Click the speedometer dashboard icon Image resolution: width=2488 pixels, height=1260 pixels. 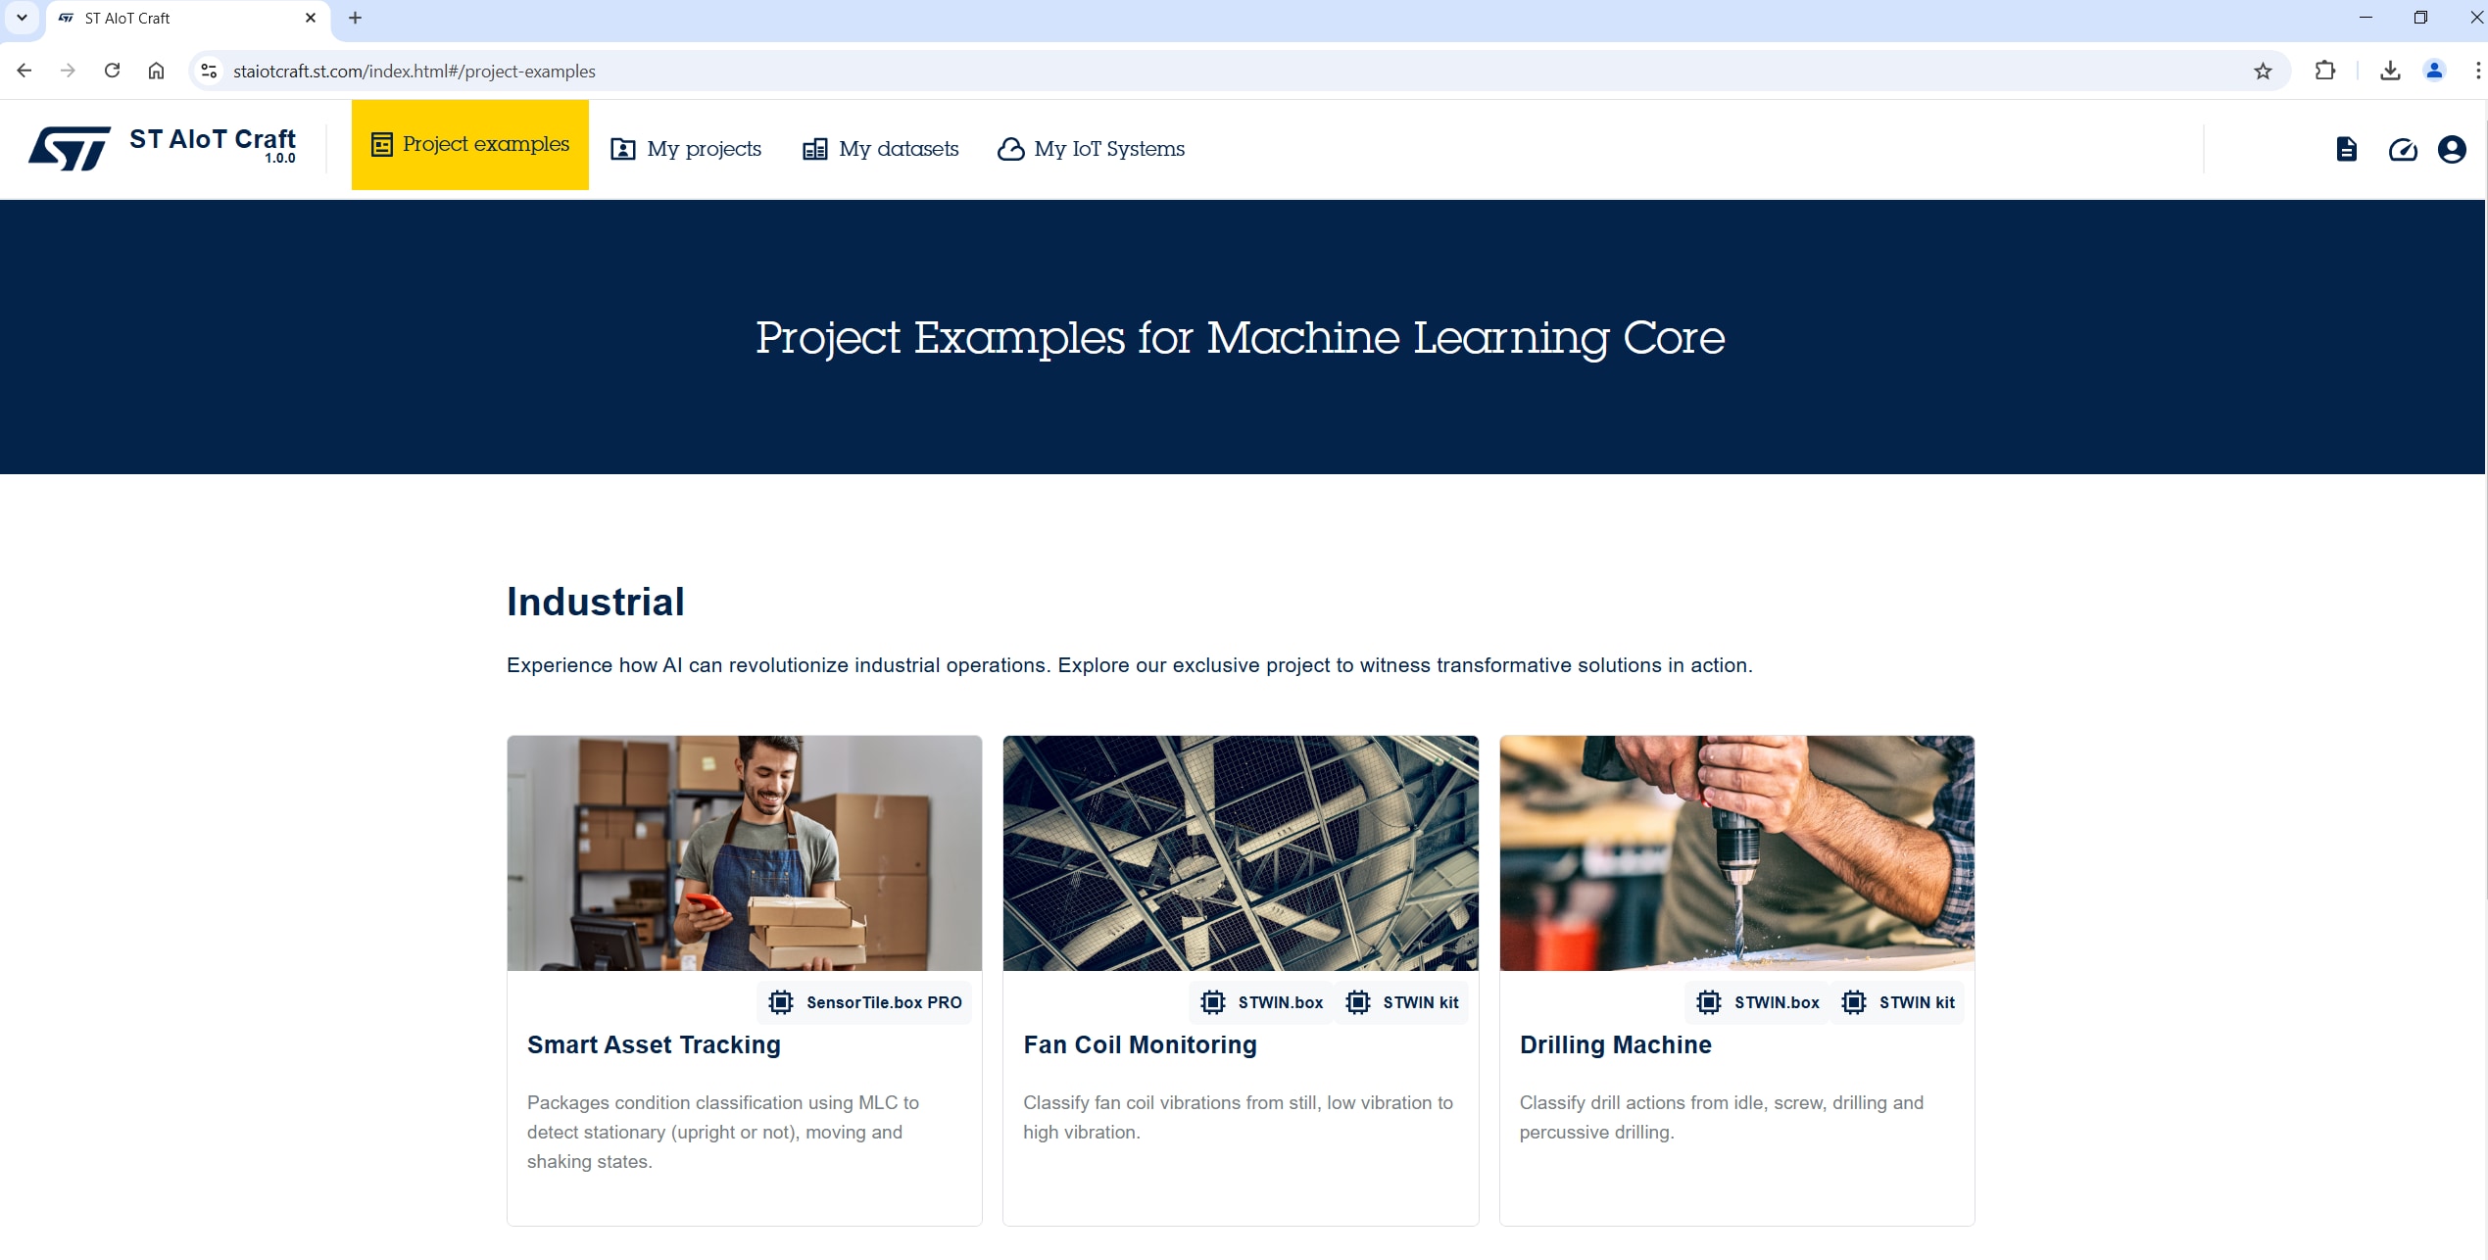2402,149
